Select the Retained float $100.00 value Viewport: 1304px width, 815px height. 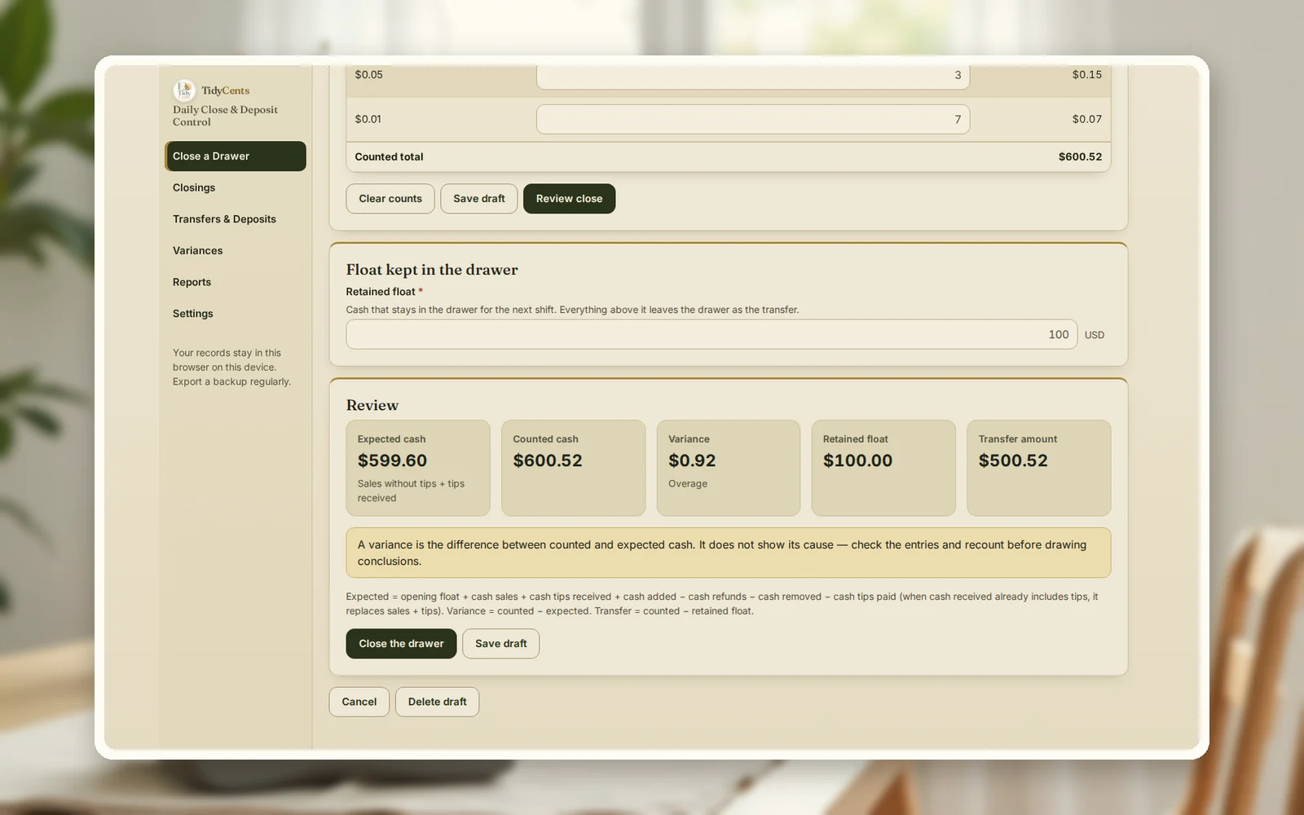(x=857, y=460)
